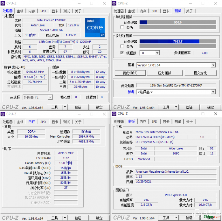Enable multi-thread 参考 reference checkbox
The image size is (222, 221).
click(x=122, y=46)
